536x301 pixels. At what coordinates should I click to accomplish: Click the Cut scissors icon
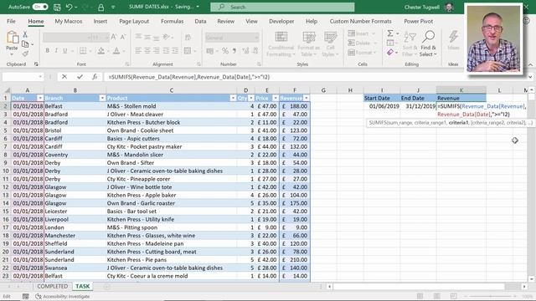(25, 34)
